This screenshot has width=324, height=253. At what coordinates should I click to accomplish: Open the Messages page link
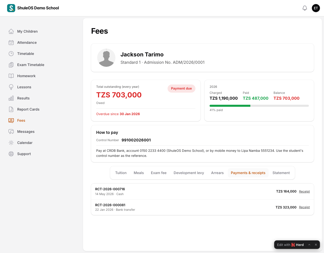coord(26,132)
